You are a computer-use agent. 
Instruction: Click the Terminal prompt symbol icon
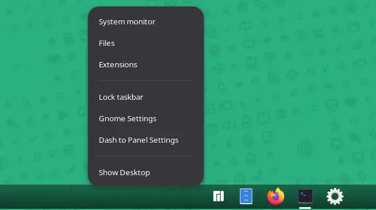coord(303,194)
